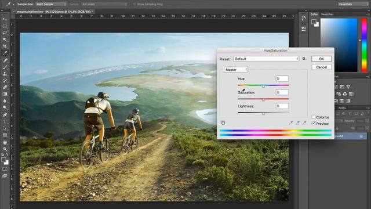Image resolution: width=371 pixels, height=209 pixels.
Task: Filter layers by type layers icon
Action: pyautogui.click(x=350, y=114)
